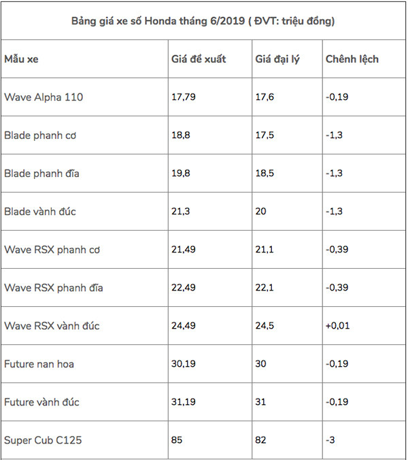Click the 'Wave RSX vành đúc' cell
408x460 pixels.
coord(52,326)
